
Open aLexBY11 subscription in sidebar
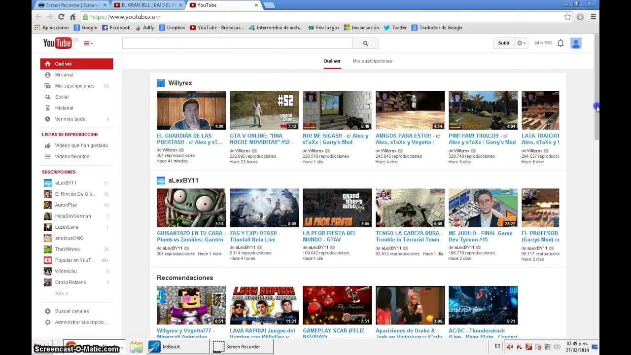point(77,183)
